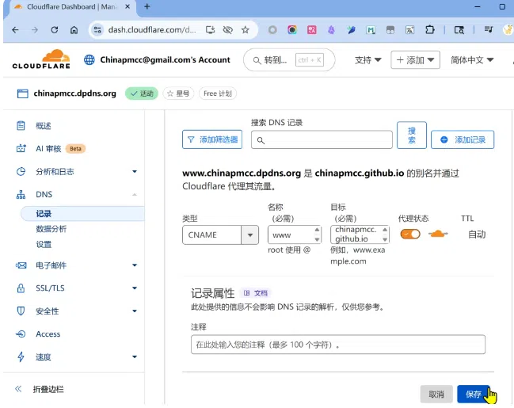Image resolution: width=514 pixels, height=408 pixels.
Task: Click the pink image extension icon
Action: pos(312,30)
